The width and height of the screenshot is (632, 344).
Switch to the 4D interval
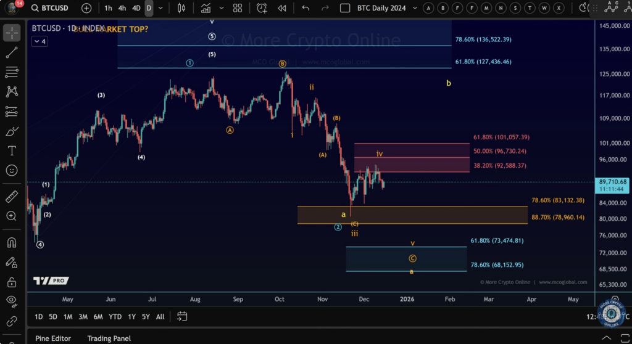point(136,8)
